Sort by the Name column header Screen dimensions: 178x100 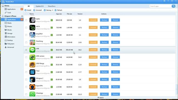(31, 14)
